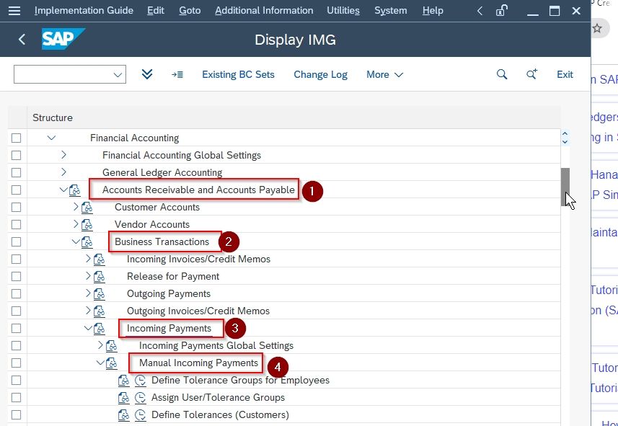This screenshot has width=618, height=426.
Task: Open documentation icon for Accounts Receivable and Accounts Payable
Action: pos(74,190)
